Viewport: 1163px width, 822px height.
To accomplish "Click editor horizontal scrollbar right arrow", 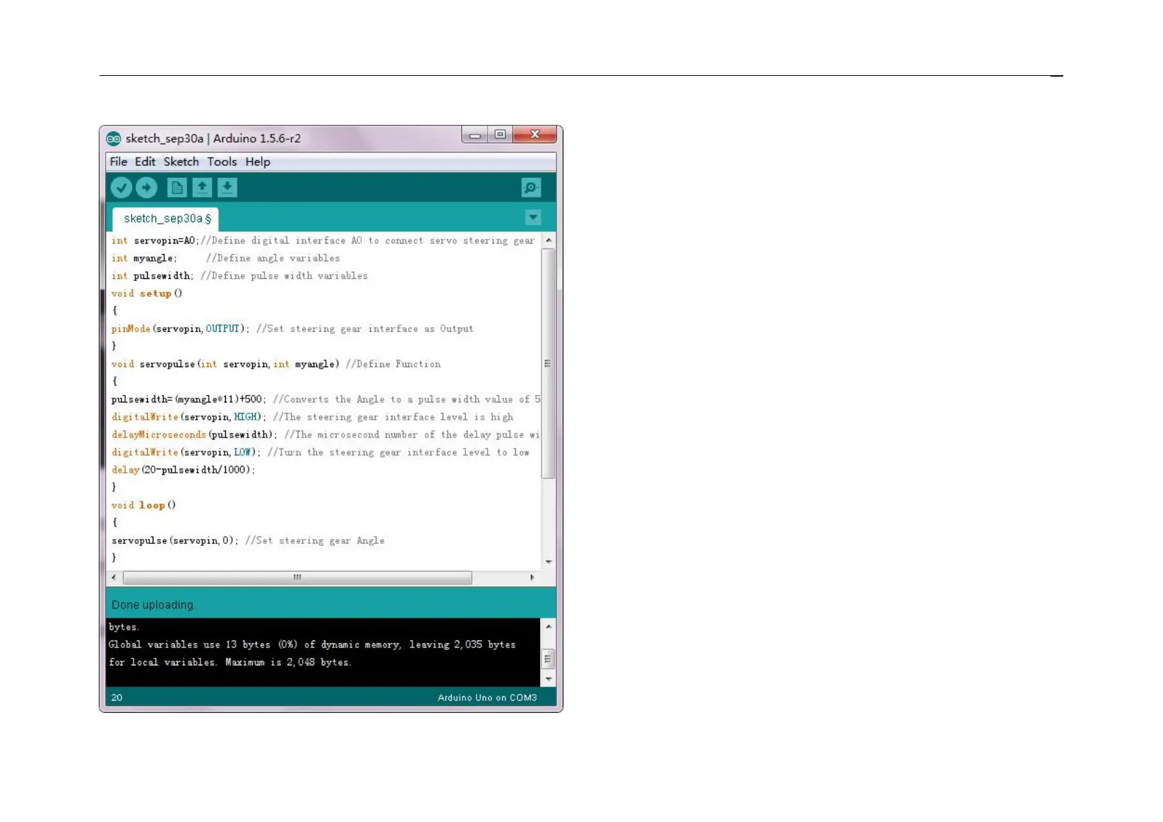I will click(532, 578).
